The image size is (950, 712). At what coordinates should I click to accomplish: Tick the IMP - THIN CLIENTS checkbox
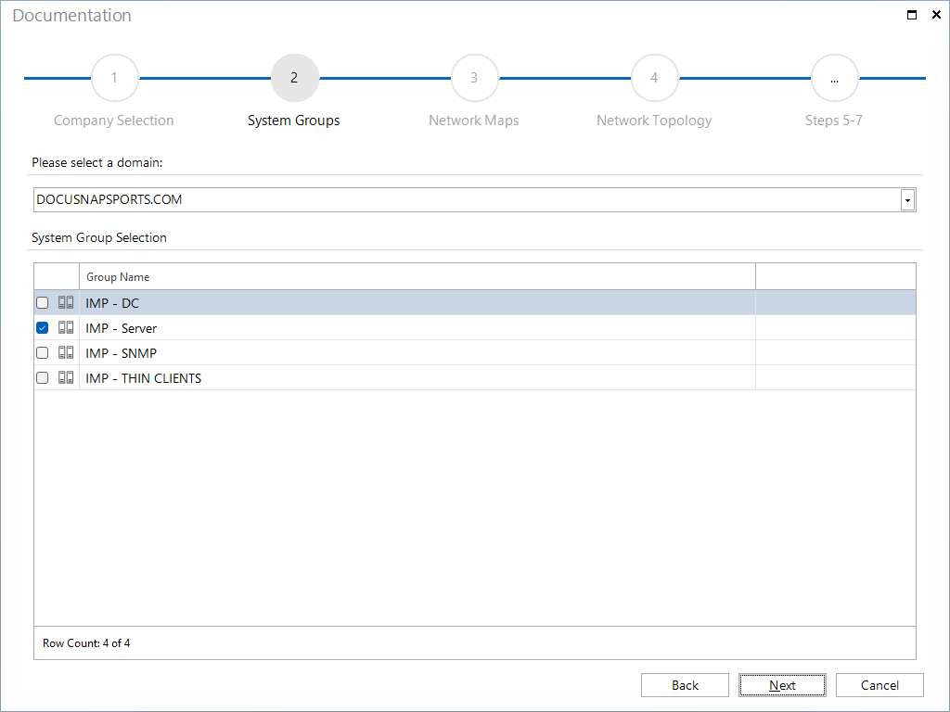43,378
